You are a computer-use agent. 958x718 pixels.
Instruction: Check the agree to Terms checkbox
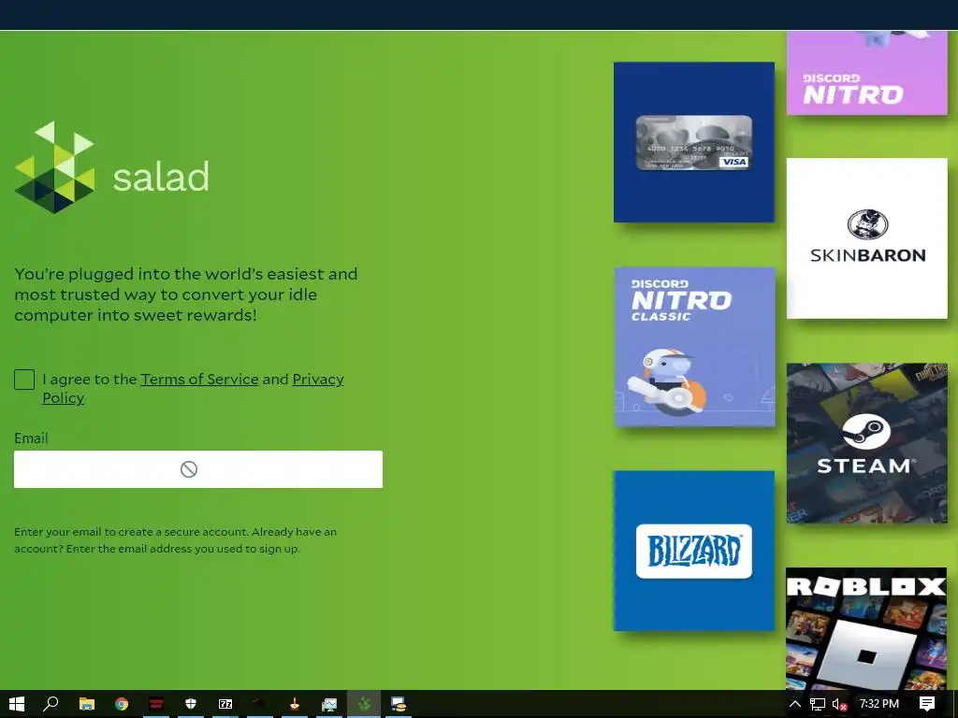pyautogui.click(x=24, y=380)
